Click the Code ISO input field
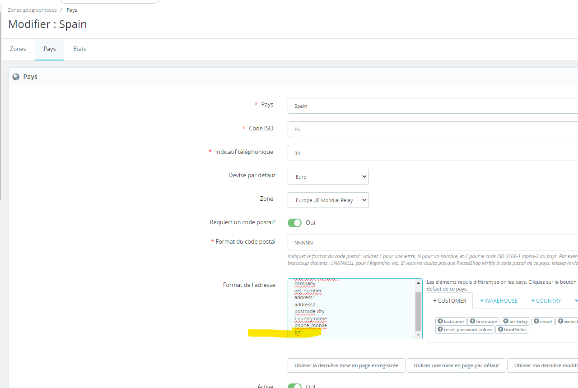Viewport: 578px width, 388px height. pyautogui.click(x=433, y=129)
